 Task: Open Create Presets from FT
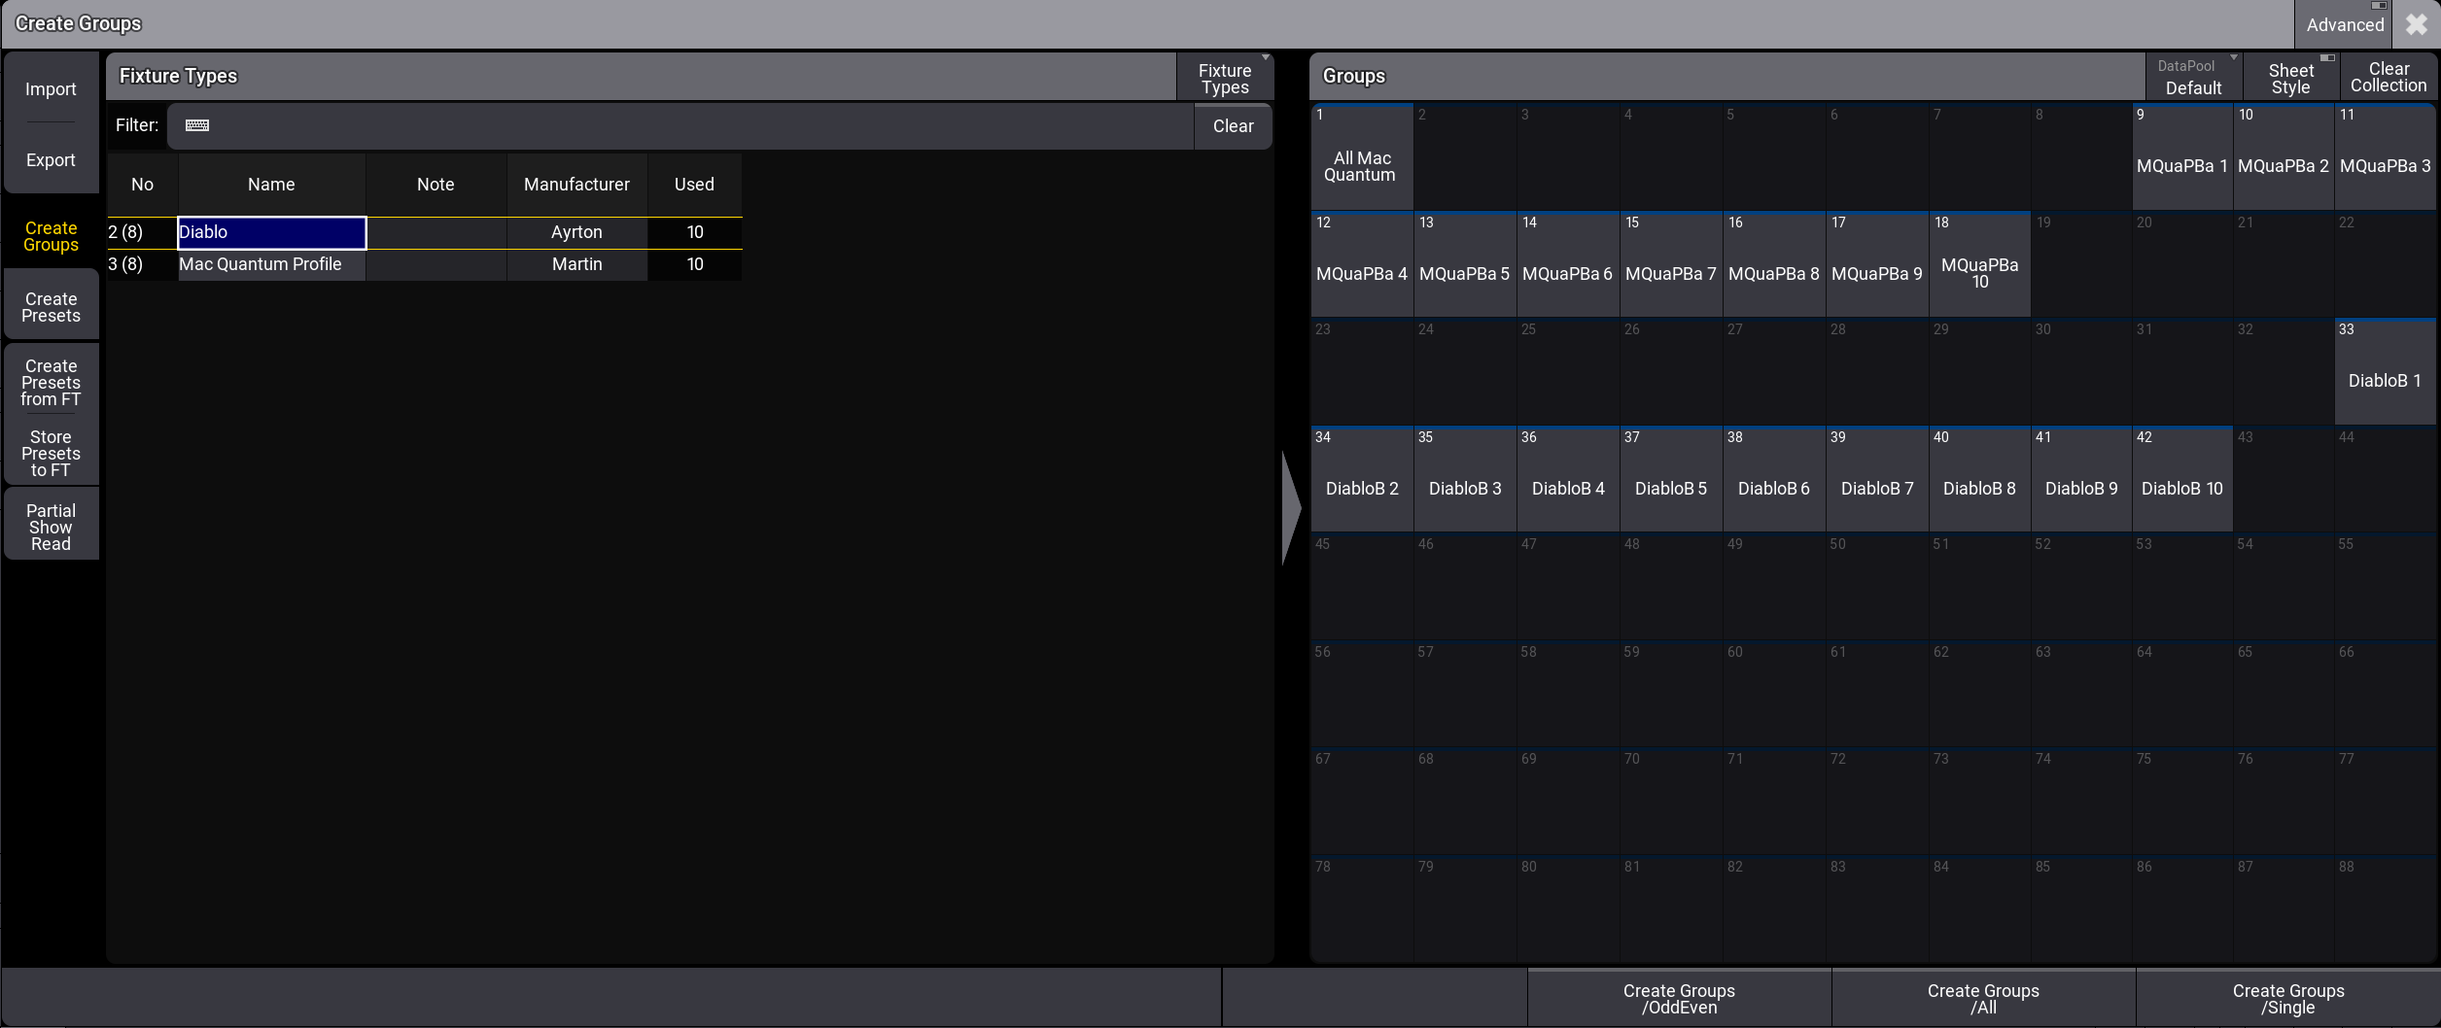pos(51,382)
